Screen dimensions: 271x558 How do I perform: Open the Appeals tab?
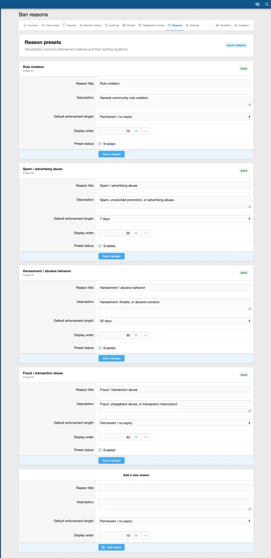pos(70,25)
